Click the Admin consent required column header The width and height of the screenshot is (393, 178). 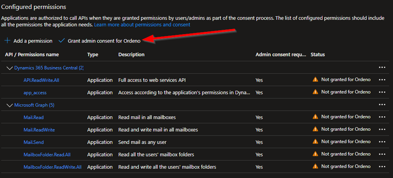point(281,55)
